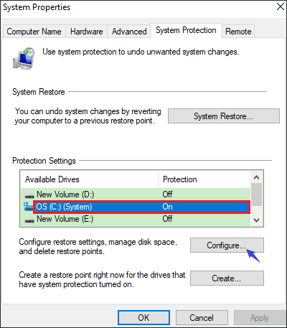Click the System Protection monitor icon

[24, 58]
